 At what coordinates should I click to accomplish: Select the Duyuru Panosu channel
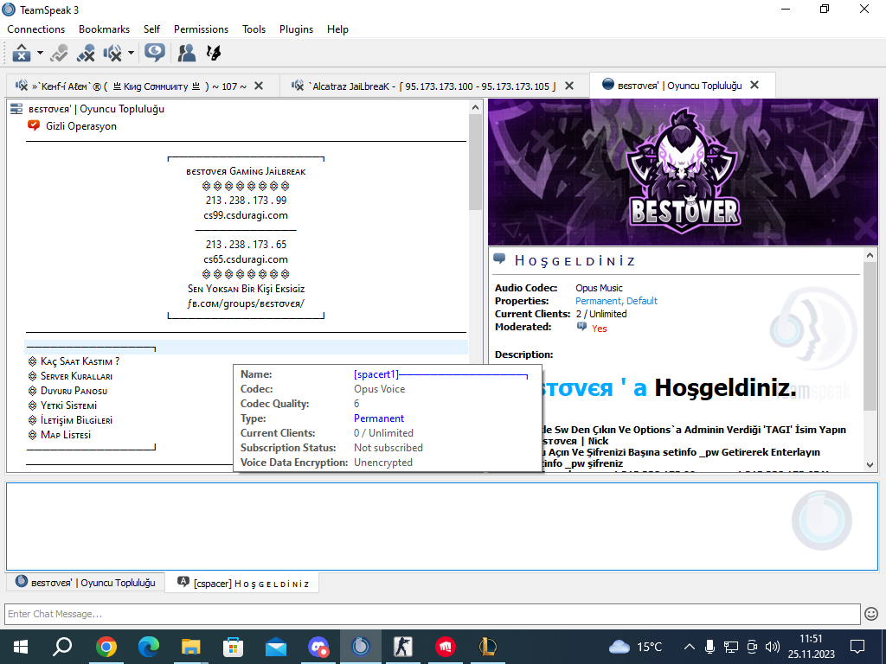click(x=74, y=391)
